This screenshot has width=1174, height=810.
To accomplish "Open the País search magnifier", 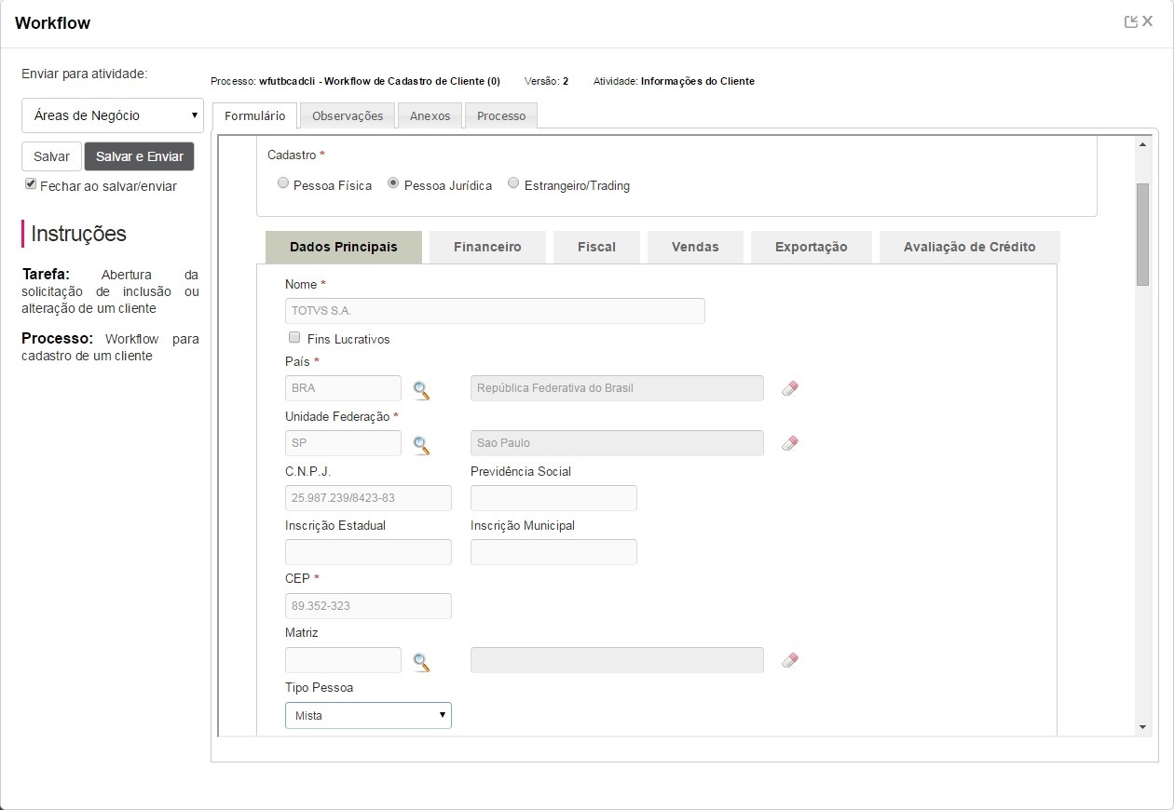I will coord(421,390).
